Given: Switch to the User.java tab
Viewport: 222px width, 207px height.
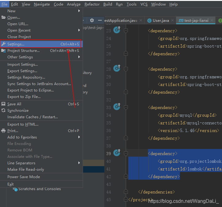Looking at the screenshot, I should [x=161, y=21].
